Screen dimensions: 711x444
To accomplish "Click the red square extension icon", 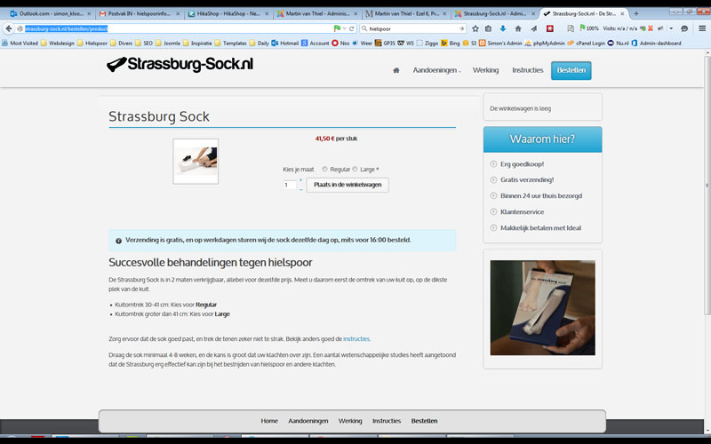I will [549, 28].
